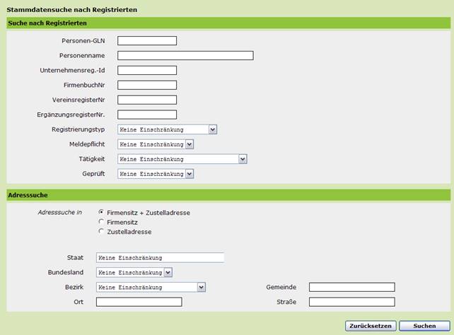Open the Registrierungstyp dropdown
Viewport: 454px width, 335px height.
[167, 129]
